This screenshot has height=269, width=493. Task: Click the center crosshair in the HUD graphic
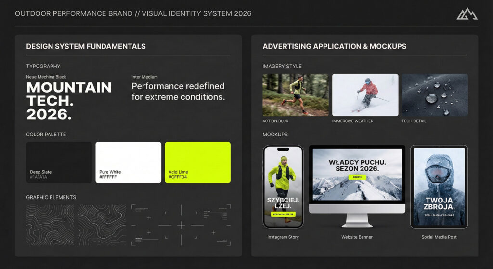point(181,225)
